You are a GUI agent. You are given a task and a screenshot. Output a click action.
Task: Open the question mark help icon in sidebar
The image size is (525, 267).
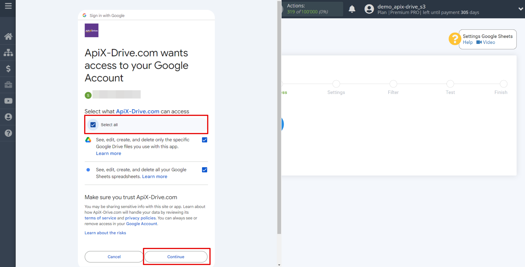[8, 133]
